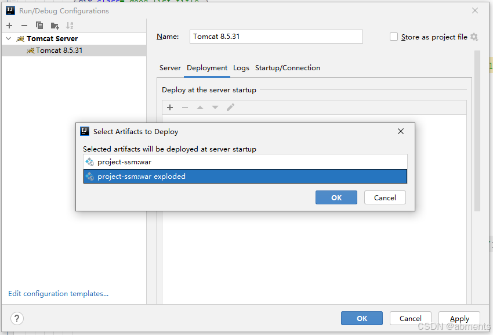Enable Store as project file checkbox
Viewport: 493px width, 335px height.
coord(394,37)
